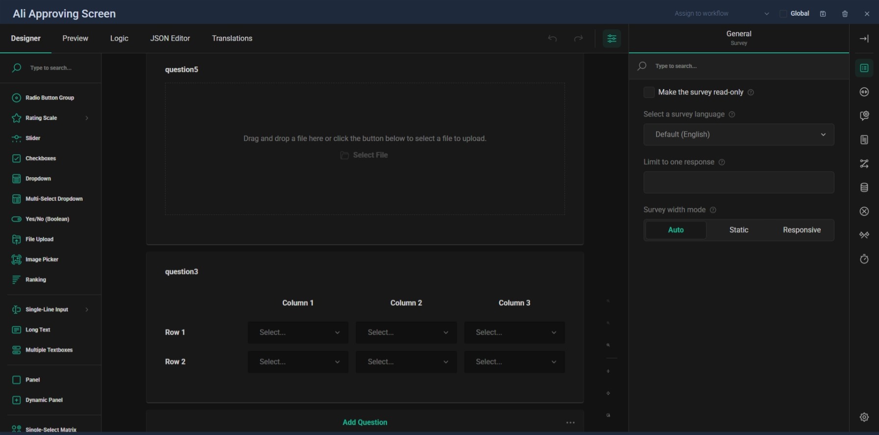This screenshot has width=879, height=435.
Task: Toggle the Global checkbox
Action: (x=783, y=14)
